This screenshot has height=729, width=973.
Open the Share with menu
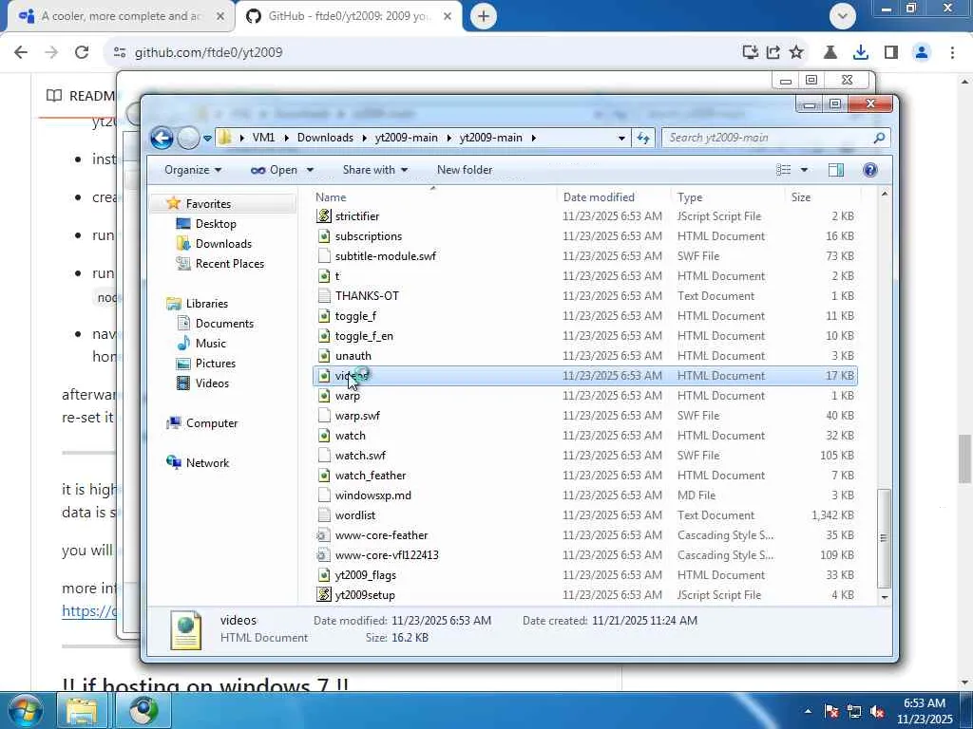(x=374, y=170)
